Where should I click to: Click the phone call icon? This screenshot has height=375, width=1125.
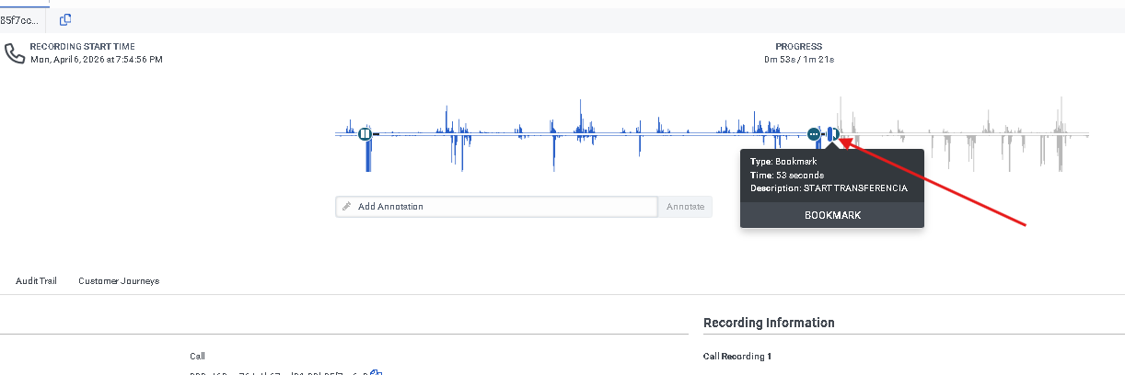click(x=15, y=53)
